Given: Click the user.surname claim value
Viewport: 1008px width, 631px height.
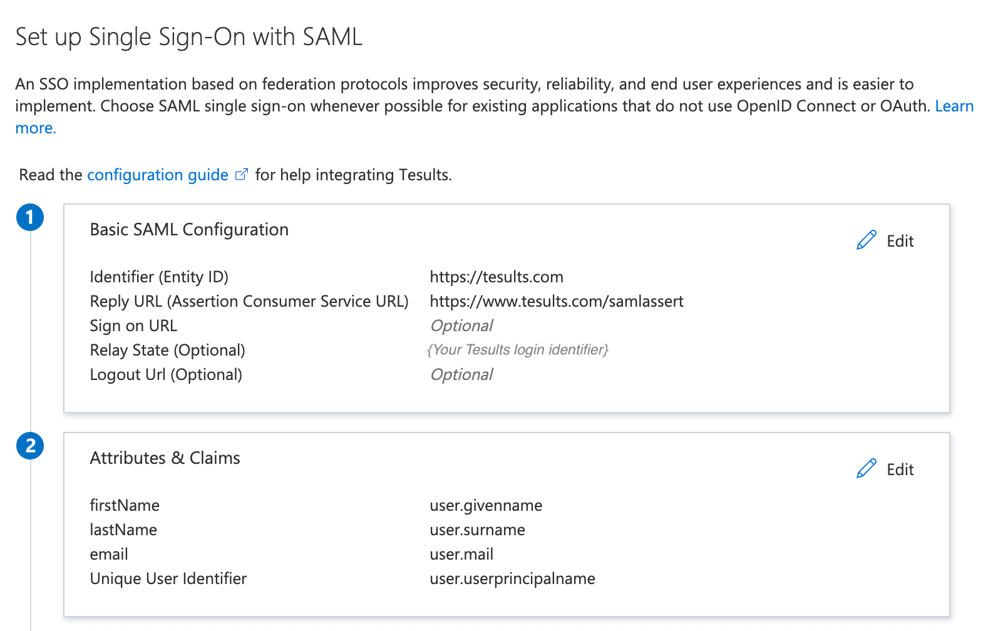Looking at the screenshot, I should [477, 530].
